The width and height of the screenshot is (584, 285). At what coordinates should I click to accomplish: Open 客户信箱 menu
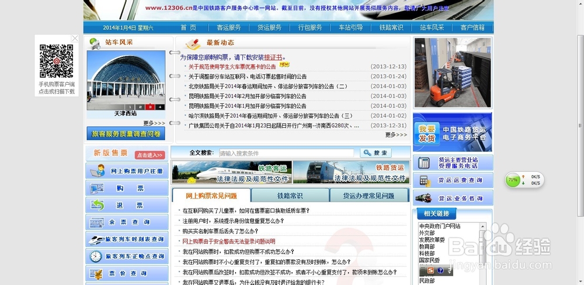coord(472,27)
